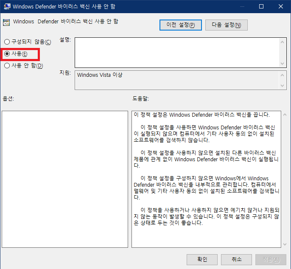
Task: Click the up arrow in the 지원 box scrollbar
Action: coord(282,75)
